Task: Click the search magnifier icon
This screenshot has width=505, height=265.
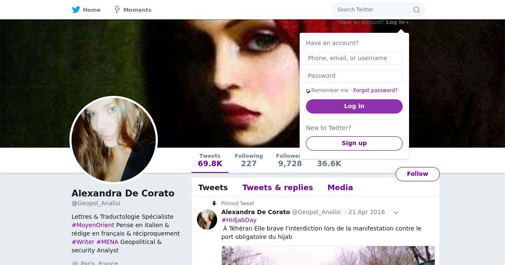Action: click(x=417, y=10)
